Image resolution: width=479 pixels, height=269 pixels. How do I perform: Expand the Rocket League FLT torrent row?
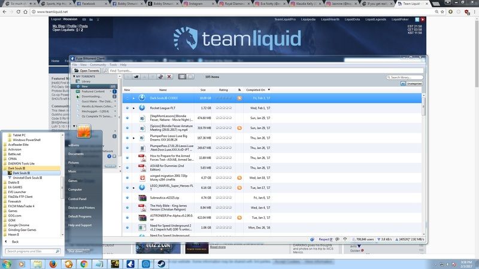point(134,108)
